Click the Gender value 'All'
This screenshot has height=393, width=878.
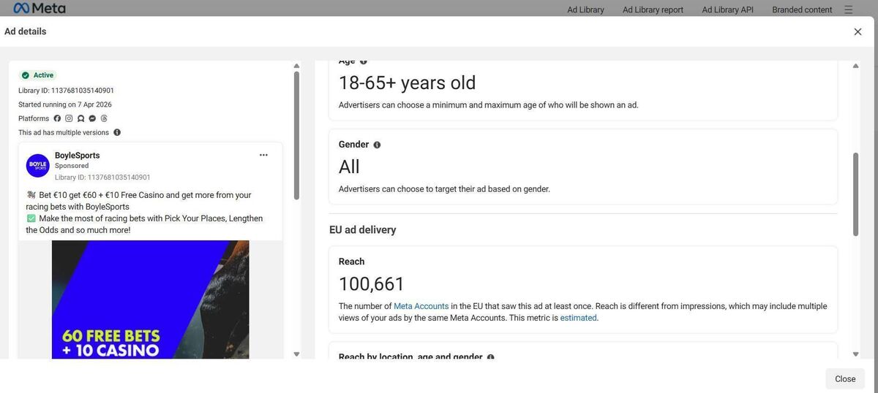coord(349,167)
